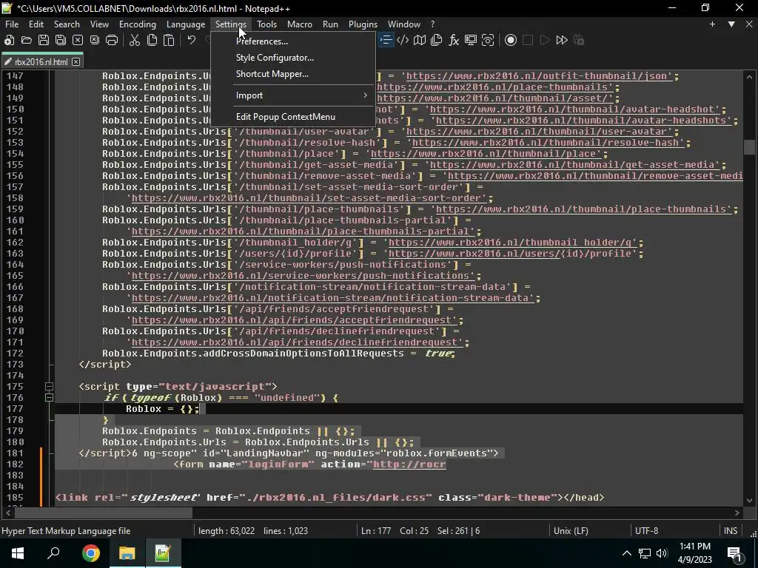Click the plus button in the menu bar
This screenshot has height=568, width=758.
click(x=712, y=24)
